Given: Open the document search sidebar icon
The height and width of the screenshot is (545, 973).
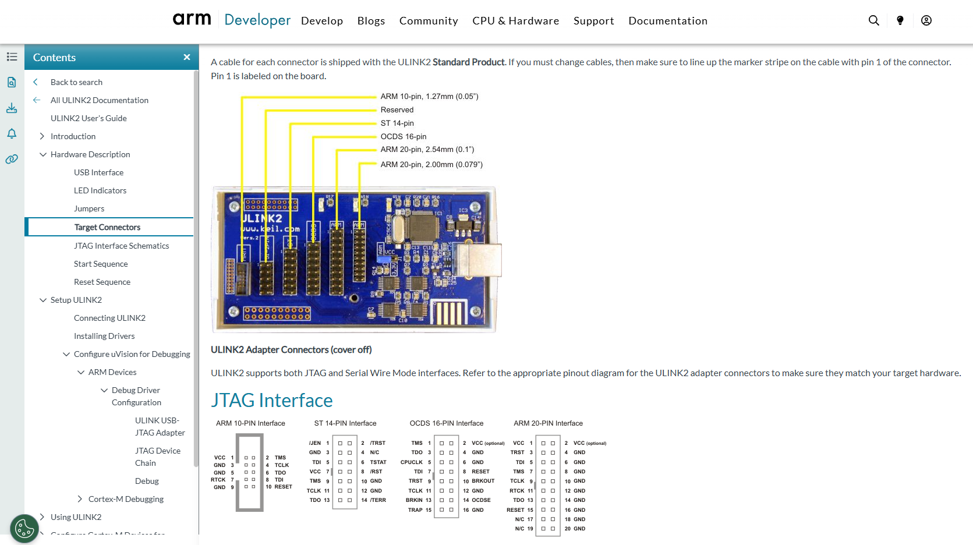Looking at the screenshot, I should 12,82.
